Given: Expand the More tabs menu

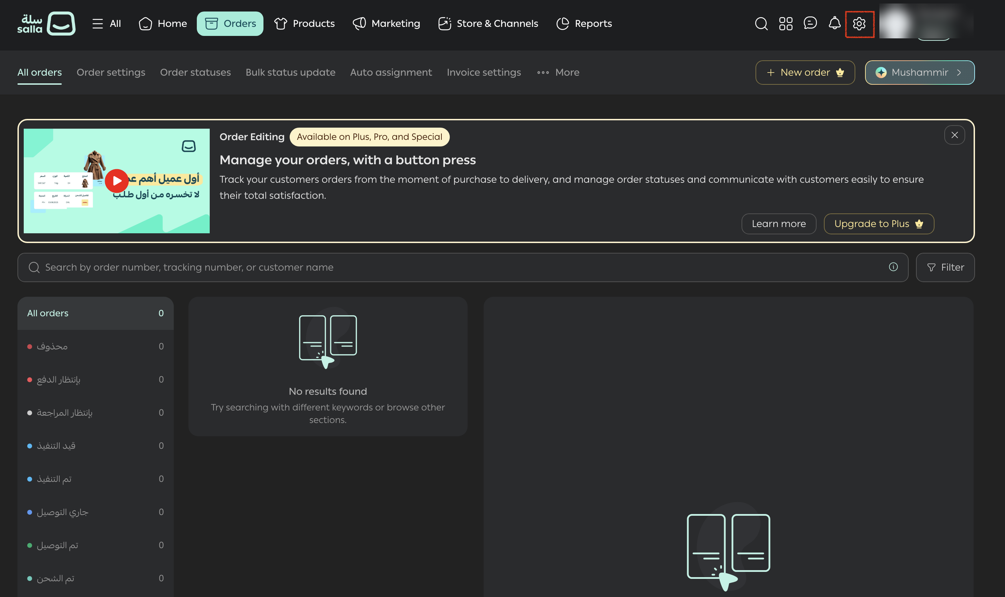Looking at the screenshot, I should pyautogui.click(x=558, y=73).
